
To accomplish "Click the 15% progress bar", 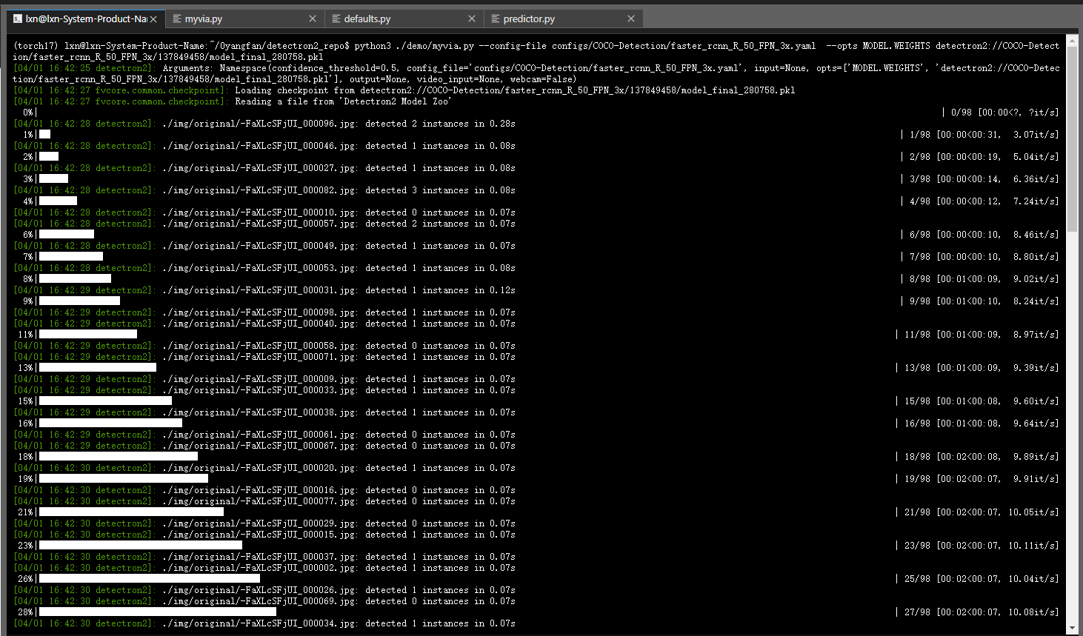I will pyautogui.click(x=105, y=401).
